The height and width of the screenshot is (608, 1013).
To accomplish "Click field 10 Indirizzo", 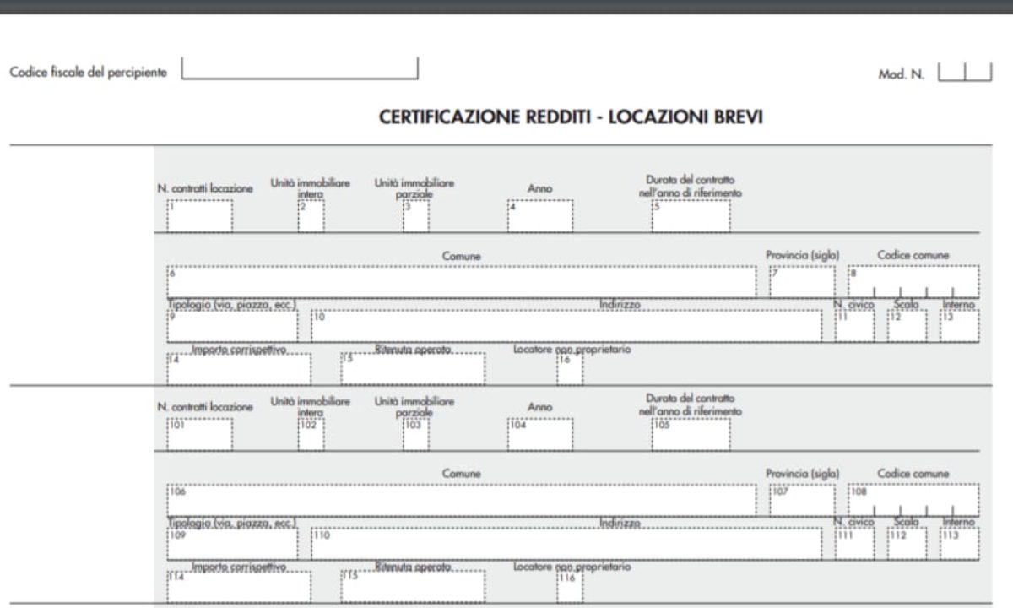I will coord(566,325).
